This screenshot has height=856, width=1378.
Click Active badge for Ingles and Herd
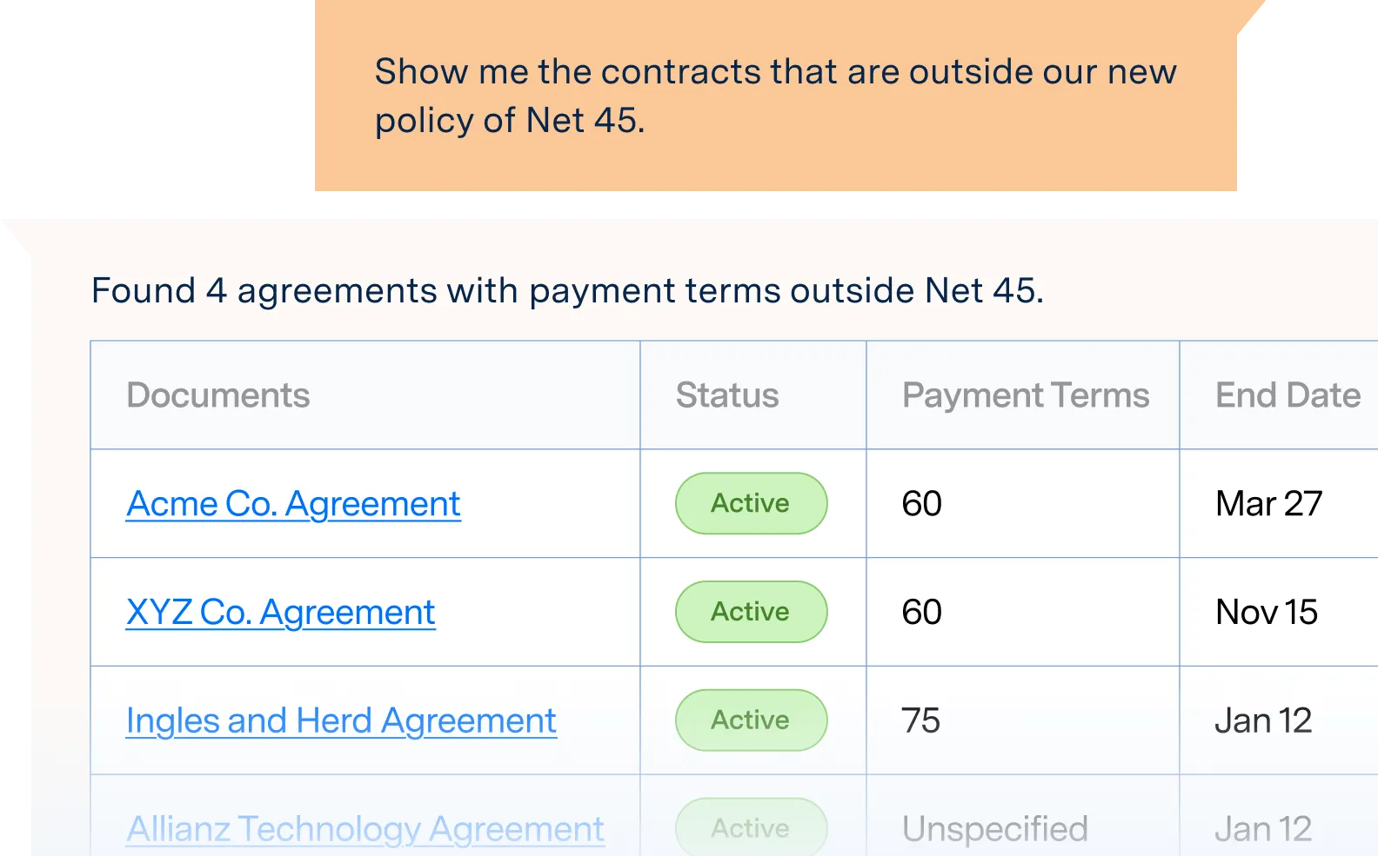click(752, 720)
